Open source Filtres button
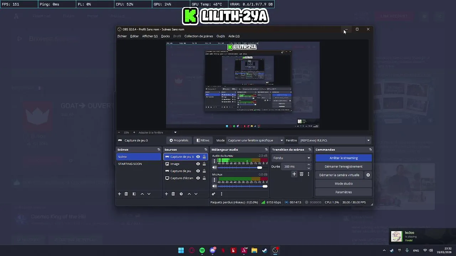Screen dimensions: 456x256 (x=203, y=140)
